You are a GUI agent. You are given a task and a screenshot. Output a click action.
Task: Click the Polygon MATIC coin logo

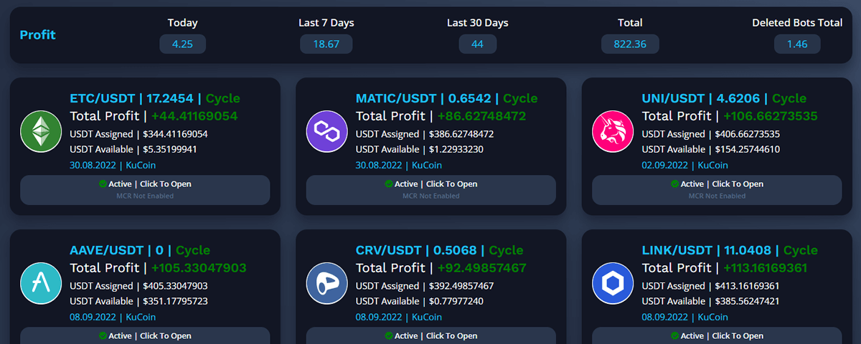point(327,131)
